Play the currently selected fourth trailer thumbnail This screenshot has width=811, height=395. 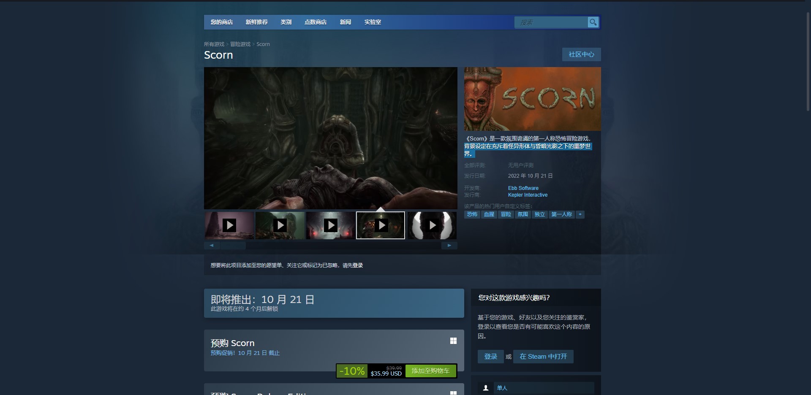click(381, 225)
